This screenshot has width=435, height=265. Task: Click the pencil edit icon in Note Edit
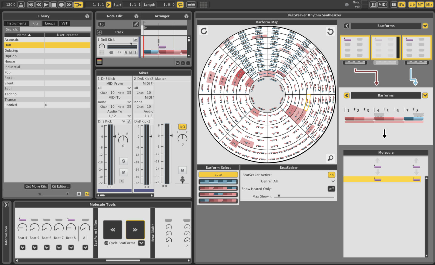tap(136, 24)
